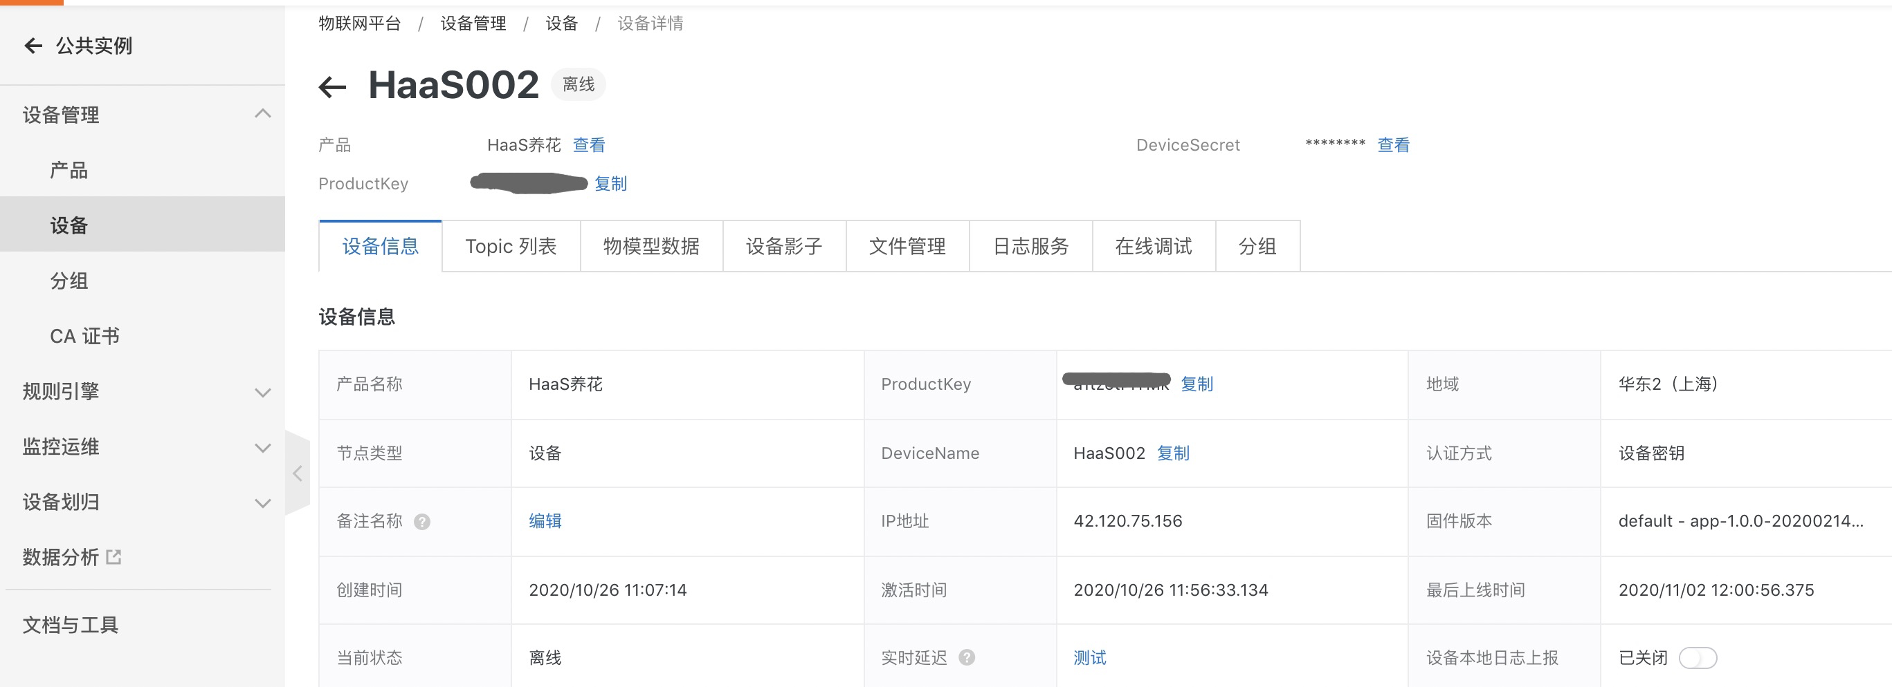The image size is (1892, 687).
Task: Click the help icon beside 实时延迟
Action: pos(967,658)
